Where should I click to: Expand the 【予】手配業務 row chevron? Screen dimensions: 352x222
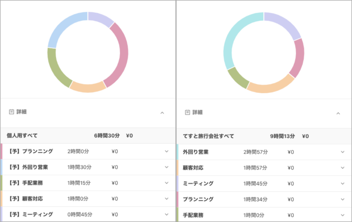167,183
